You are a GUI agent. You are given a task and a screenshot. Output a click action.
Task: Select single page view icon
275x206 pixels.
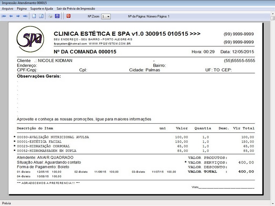[34, 16]
